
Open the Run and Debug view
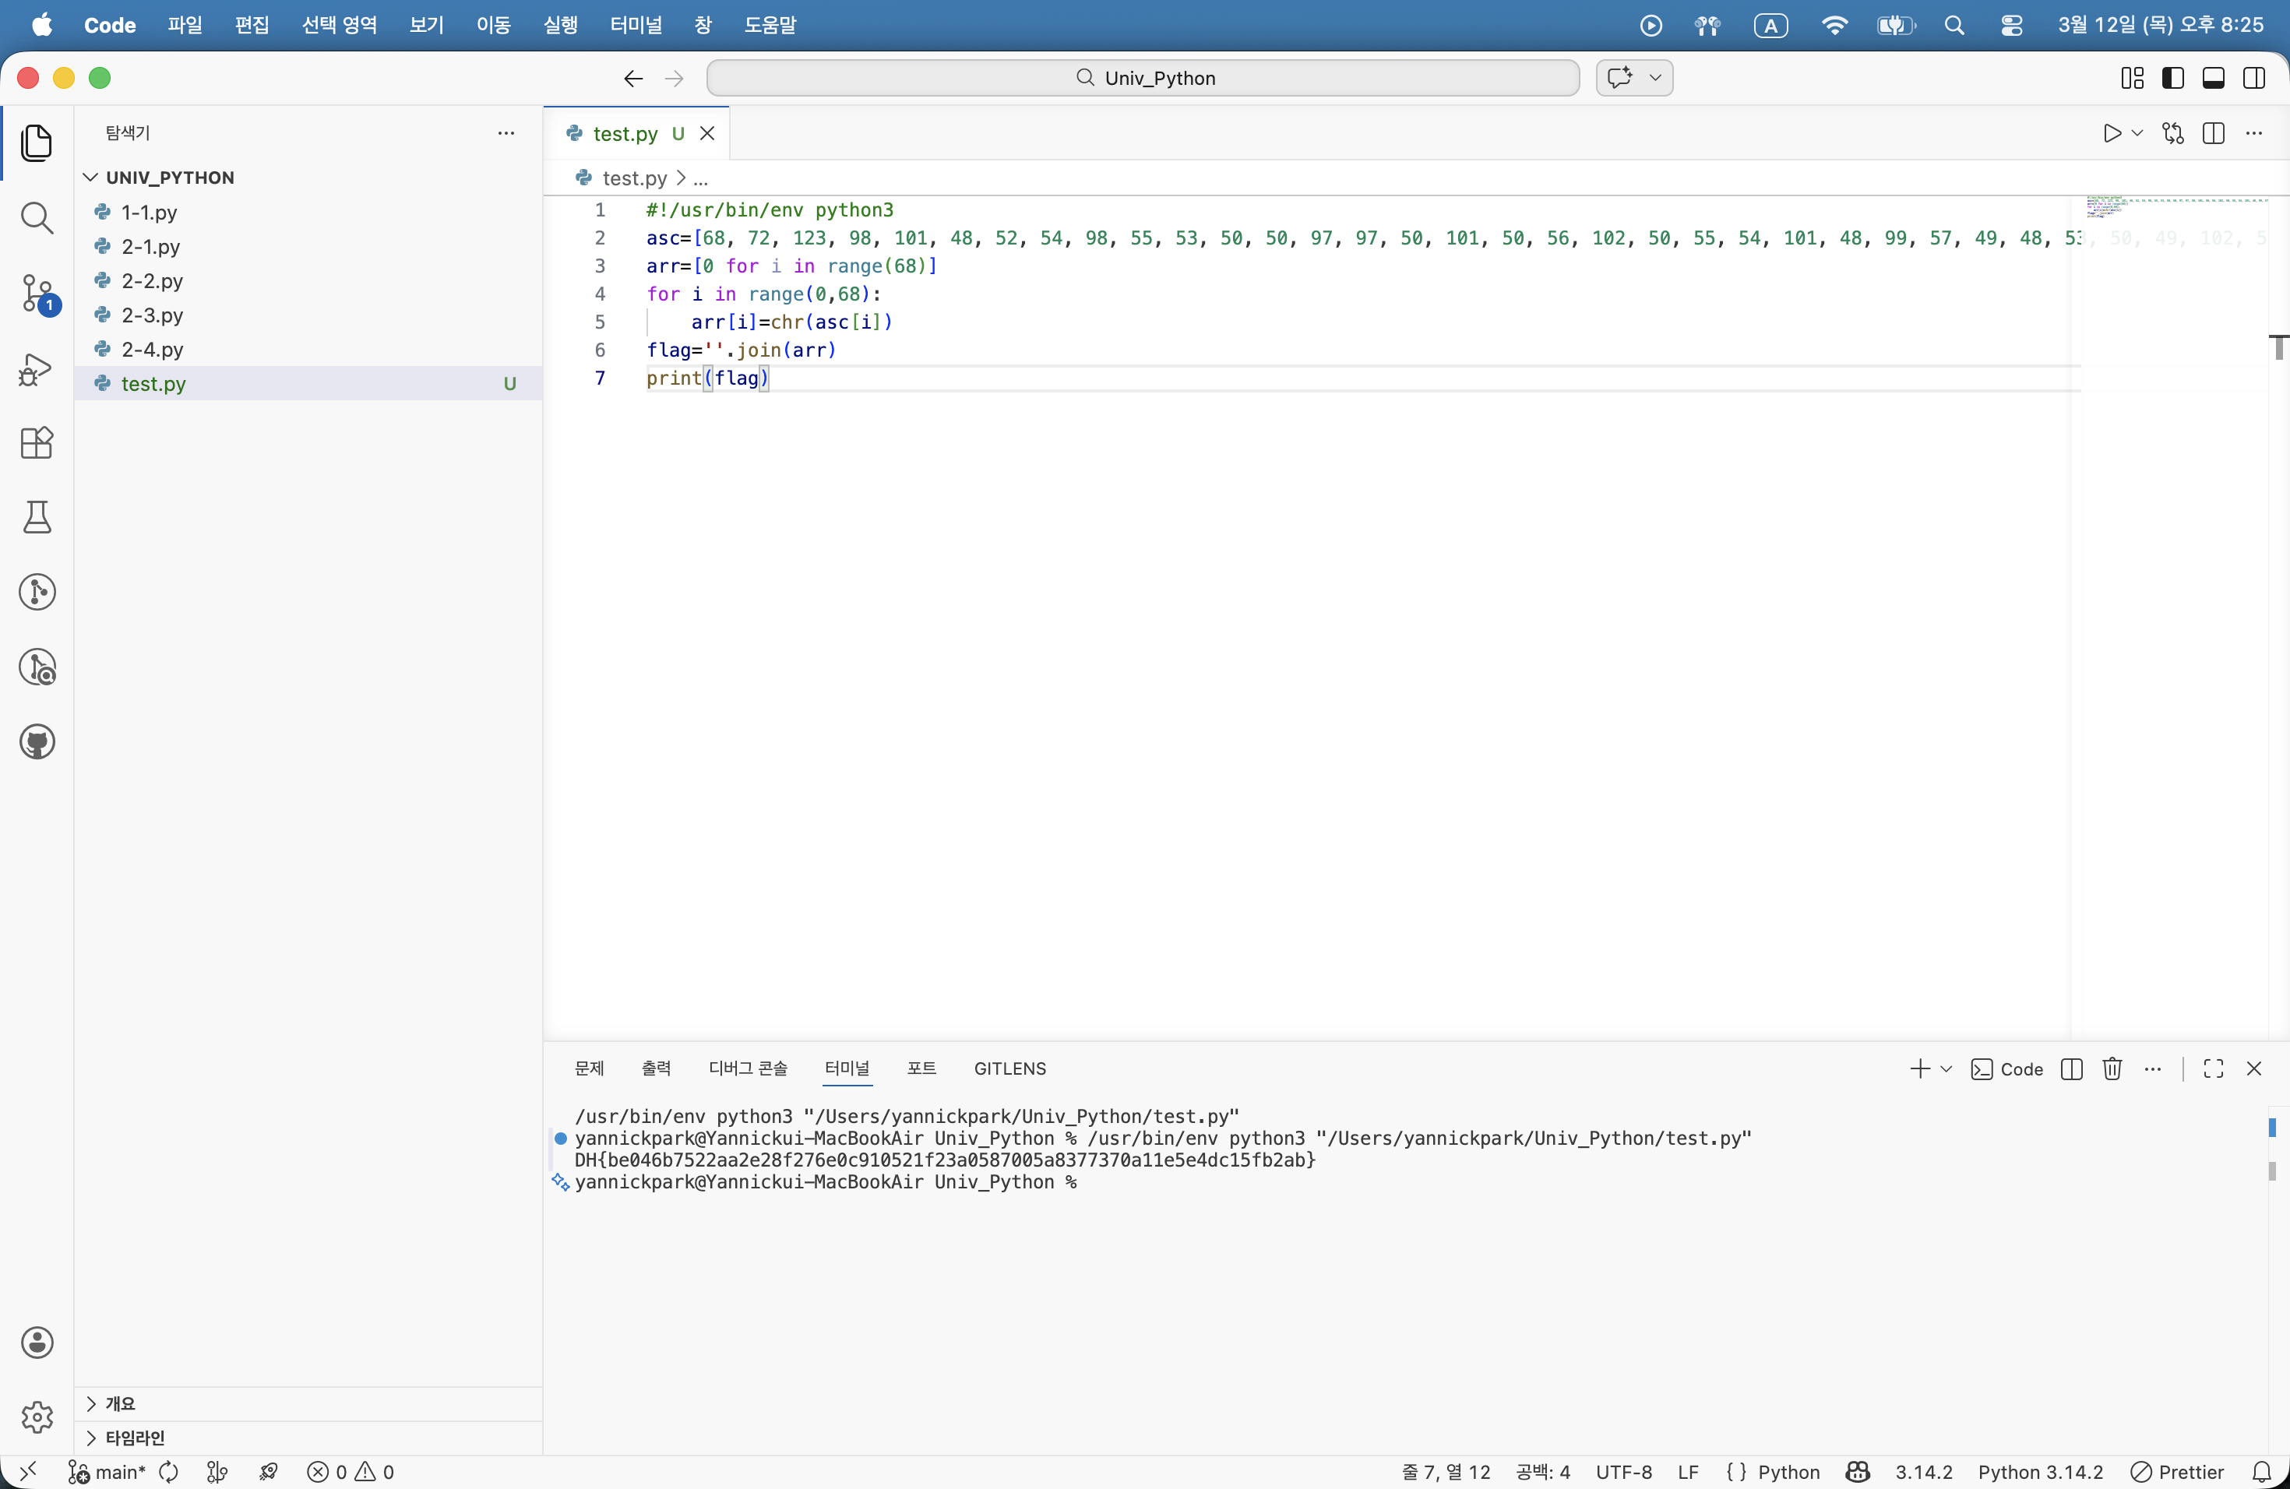(x=37, y=368)
